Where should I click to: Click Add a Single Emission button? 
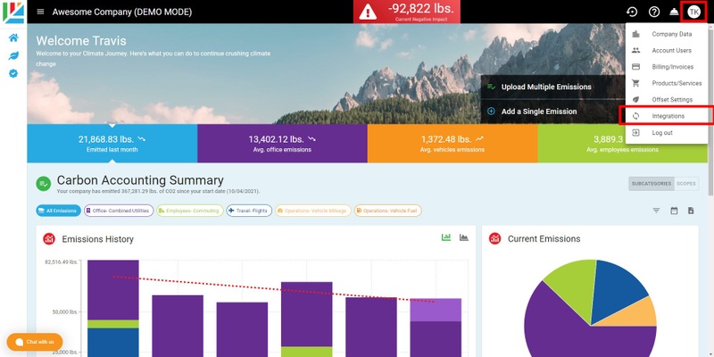(x=552, y=112)
